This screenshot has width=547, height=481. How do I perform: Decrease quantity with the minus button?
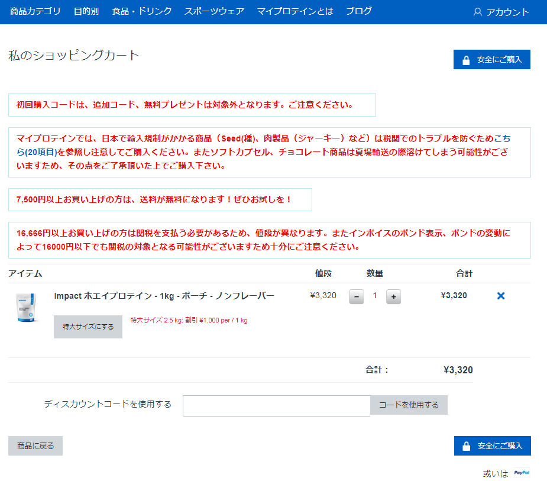(356, 296)
